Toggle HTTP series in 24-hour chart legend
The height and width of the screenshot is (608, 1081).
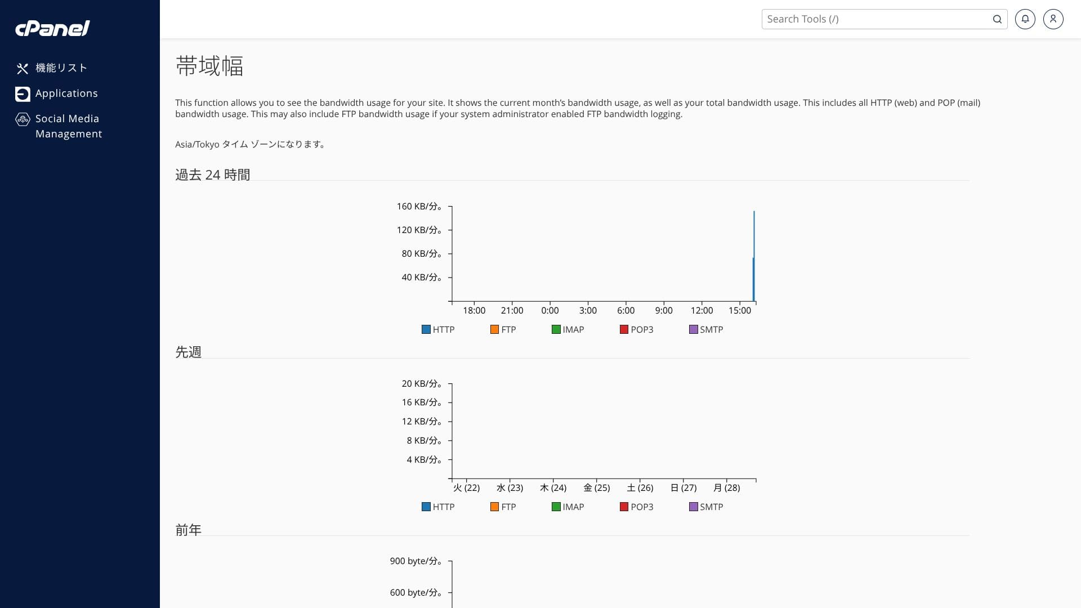(x=438, y=330)
